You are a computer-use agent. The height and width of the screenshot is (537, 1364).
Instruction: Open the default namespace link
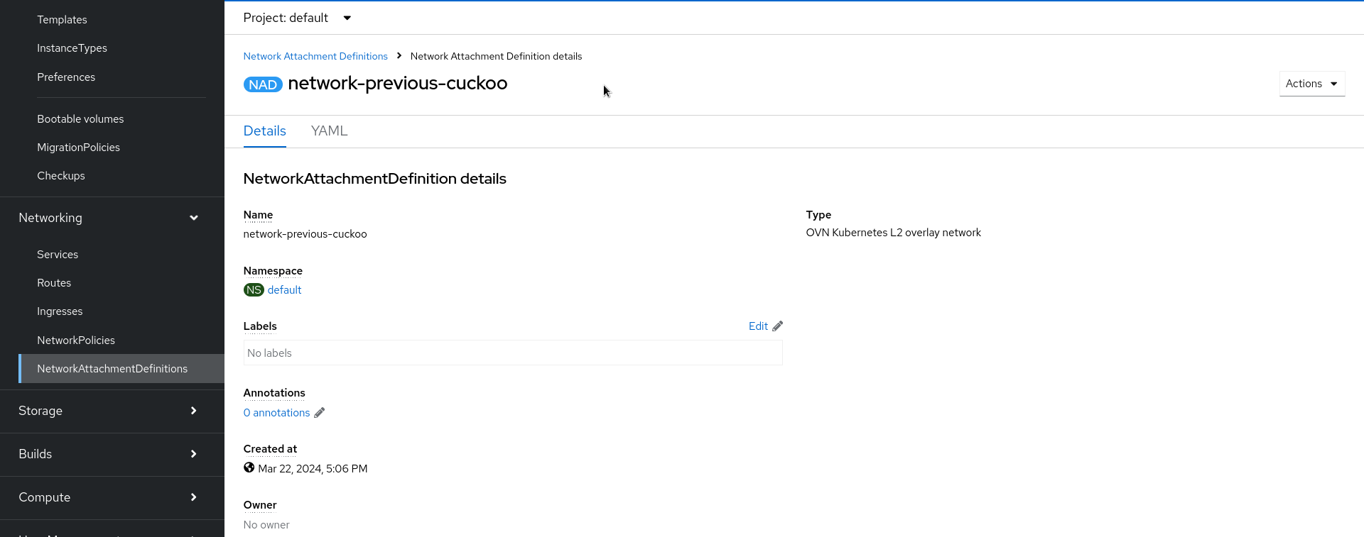(284, 290)
